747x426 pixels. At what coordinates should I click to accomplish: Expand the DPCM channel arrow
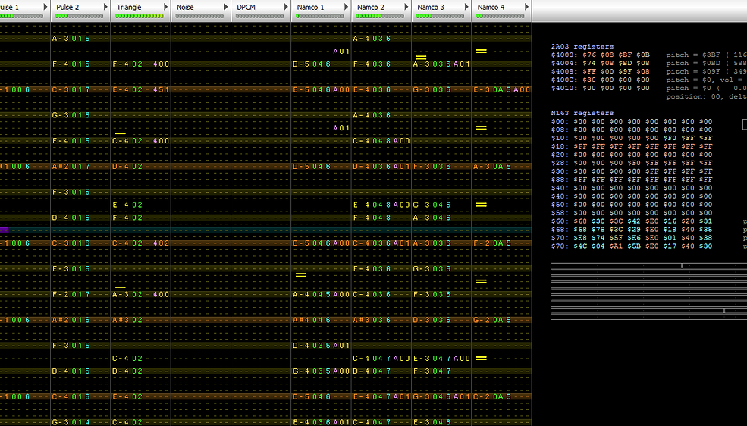[286, 7]
